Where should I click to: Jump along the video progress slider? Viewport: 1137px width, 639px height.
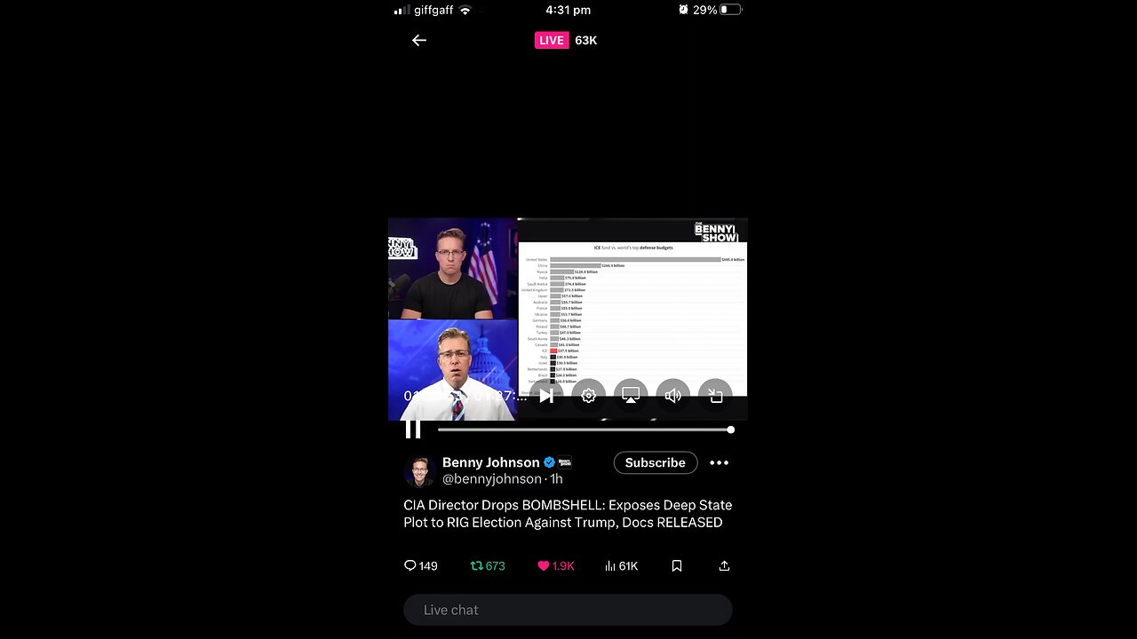[x=585, y=430]
